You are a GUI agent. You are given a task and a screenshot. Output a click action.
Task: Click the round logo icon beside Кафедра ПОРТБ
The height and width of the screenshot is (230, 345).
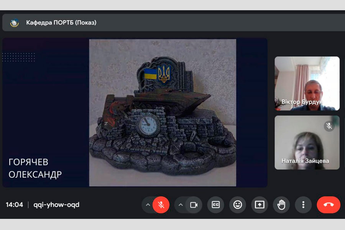[x=15, y=23]
